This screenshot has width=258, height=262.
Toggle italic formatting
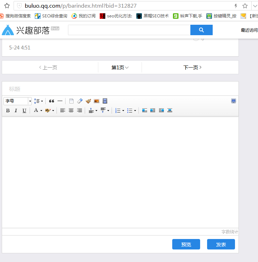point(16,110)
